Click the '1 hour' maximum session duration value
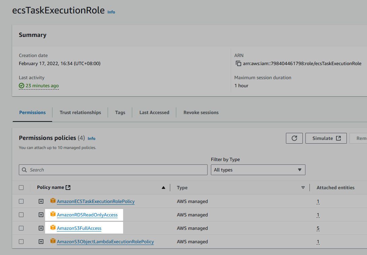 [241, 86]
